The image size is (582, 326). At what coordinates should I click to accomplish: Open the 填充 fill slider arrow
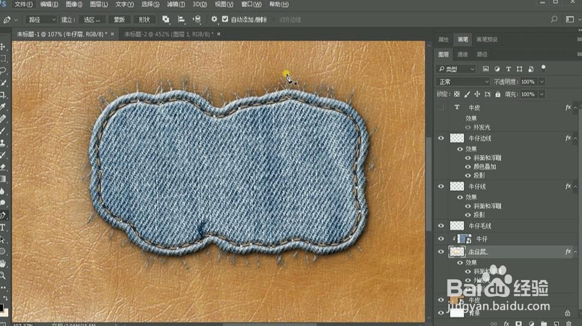(542, 94)
